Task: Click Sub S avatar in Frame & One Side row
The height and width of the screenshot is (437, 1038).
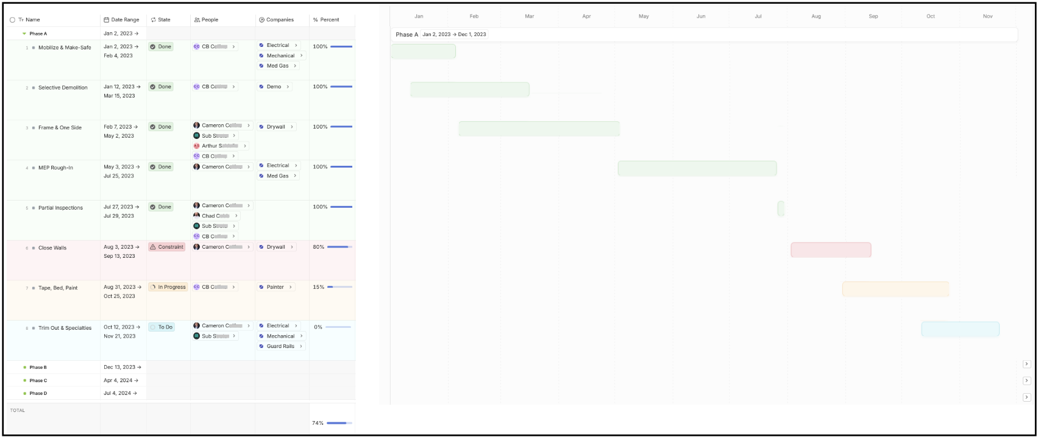Action: click(197, 136)
